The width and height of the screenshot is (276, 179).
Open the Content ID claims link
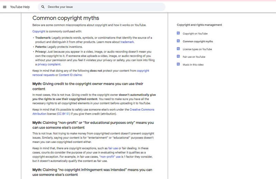tap(70, 75)
